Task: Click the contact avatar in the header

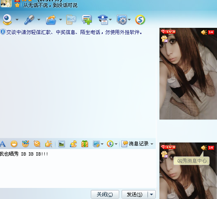Action: point(6,3)
